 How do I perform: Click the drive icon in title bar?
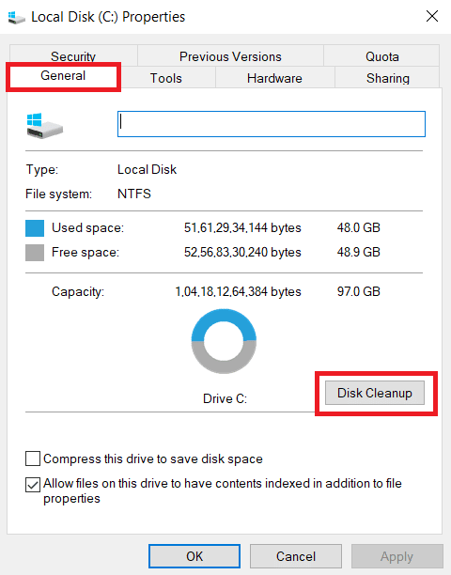point(17,17)
